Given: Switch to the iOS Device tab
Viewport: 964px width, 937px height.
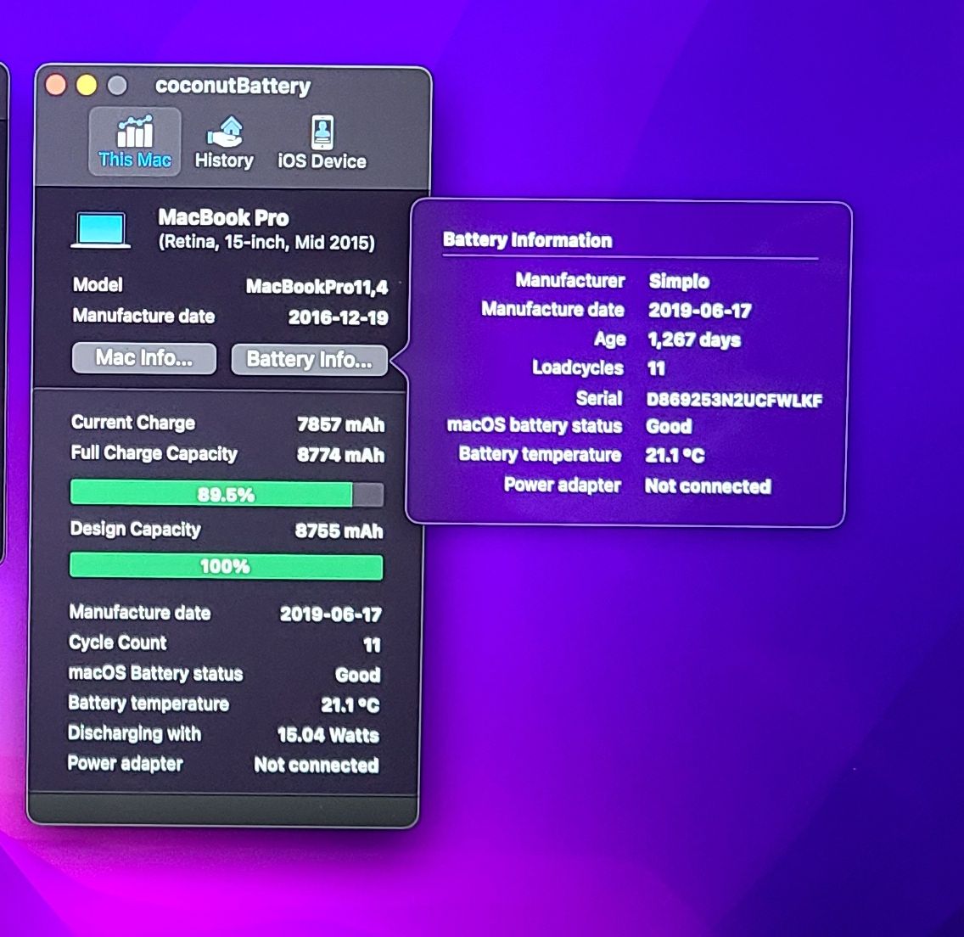Looking at the screenshot, I should [322, 142].
